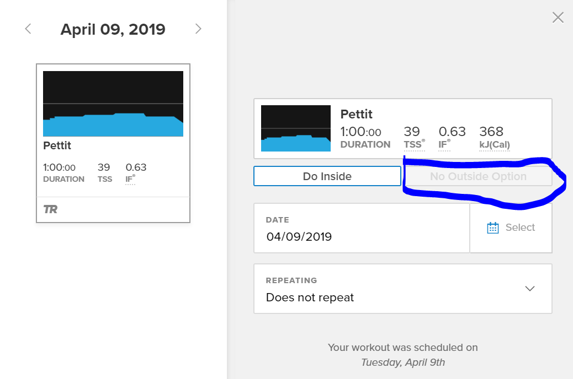Screen dimensions: 573x379
Task: Go to next day arrow
Action: pyautogui.click(x=198, y=29)
